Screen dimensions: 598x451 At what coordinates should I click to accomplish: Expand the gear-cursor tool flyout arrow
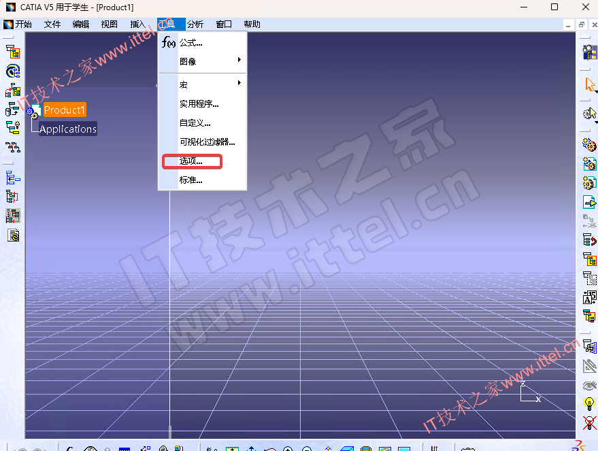596,122
